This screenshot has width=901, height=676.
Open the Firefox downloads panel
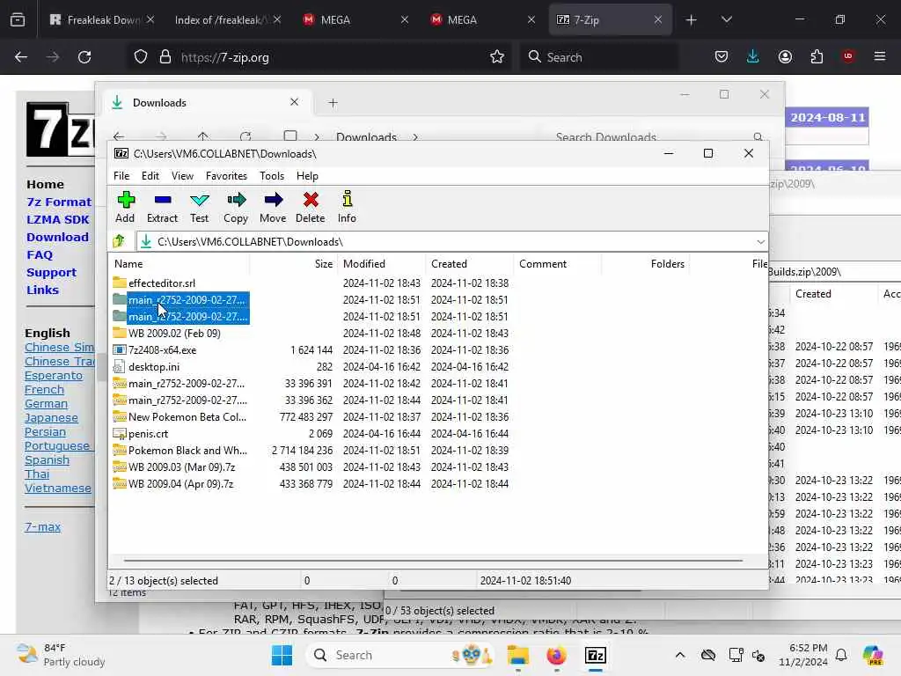[x=753, y=56]
